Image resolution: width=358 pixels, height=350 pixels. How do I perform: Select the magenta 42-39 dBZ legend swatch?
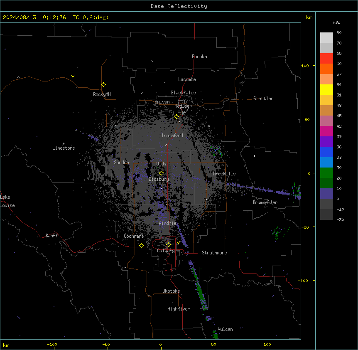(326, 131)
